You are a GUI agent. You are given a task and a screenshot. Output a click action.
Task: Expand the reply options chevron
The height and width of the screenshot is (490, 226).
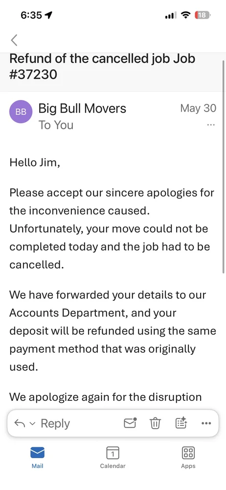32,424
